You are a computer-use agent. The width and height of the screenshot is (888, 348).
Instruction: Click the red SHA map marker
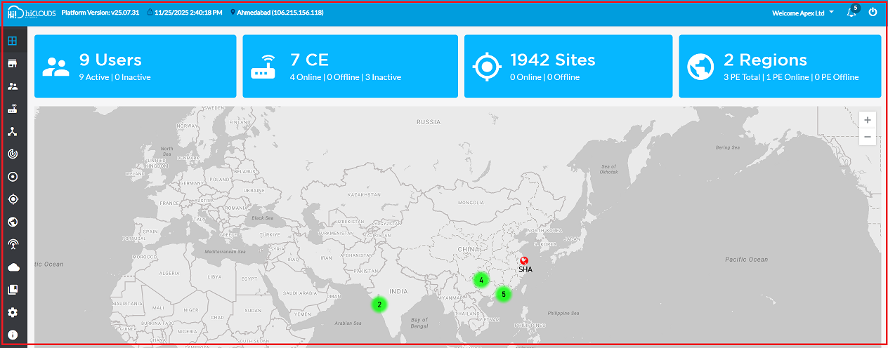tap(524, 261)
